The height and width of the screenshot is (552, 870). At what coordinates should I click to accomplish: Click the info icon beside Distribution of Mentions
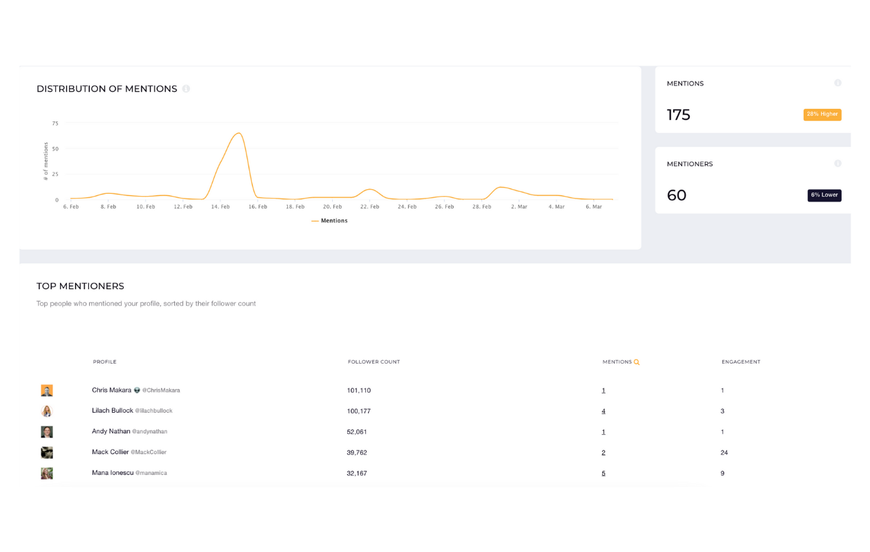coord(186,89)
